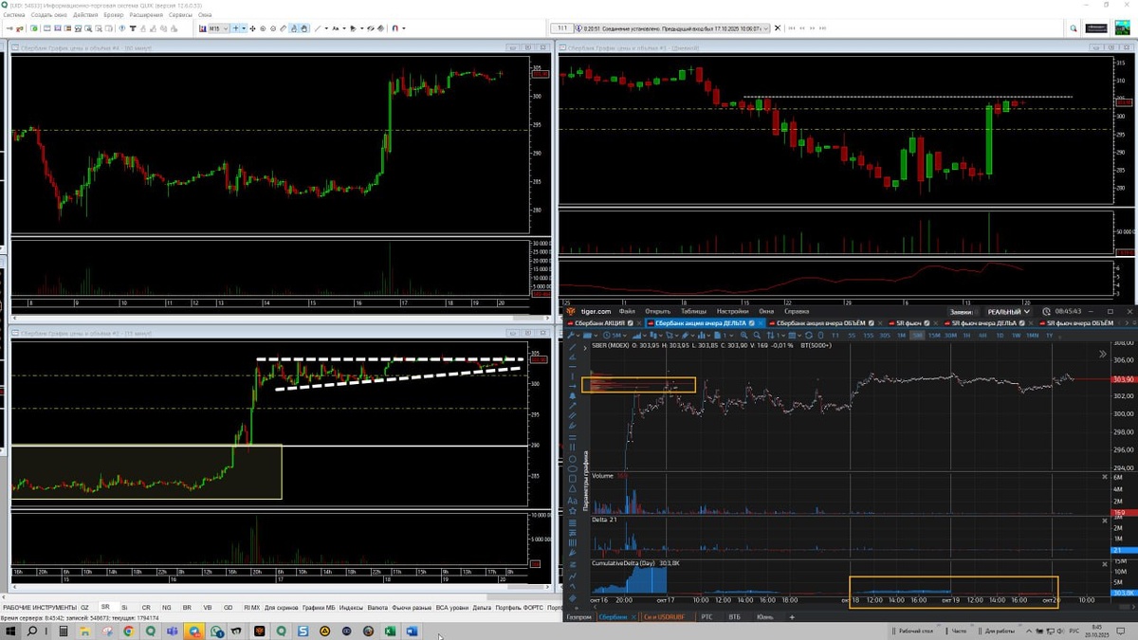Select the 1H timeframe button in tiger.com

point(966,336)
